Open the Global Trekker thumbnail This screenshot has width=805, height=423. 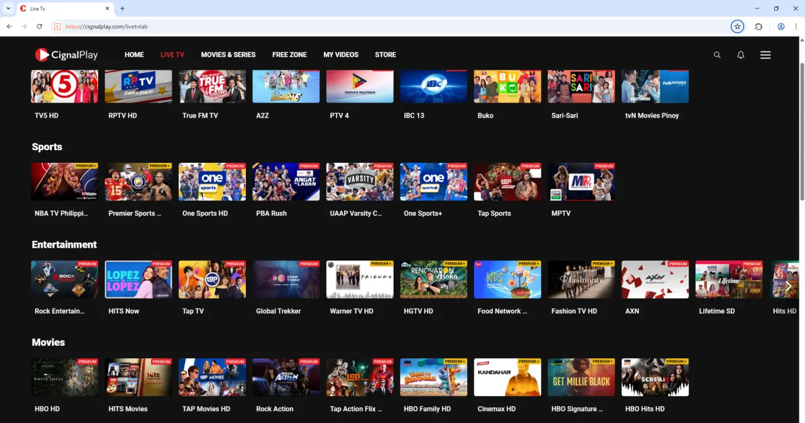click(x=286, y=280)
